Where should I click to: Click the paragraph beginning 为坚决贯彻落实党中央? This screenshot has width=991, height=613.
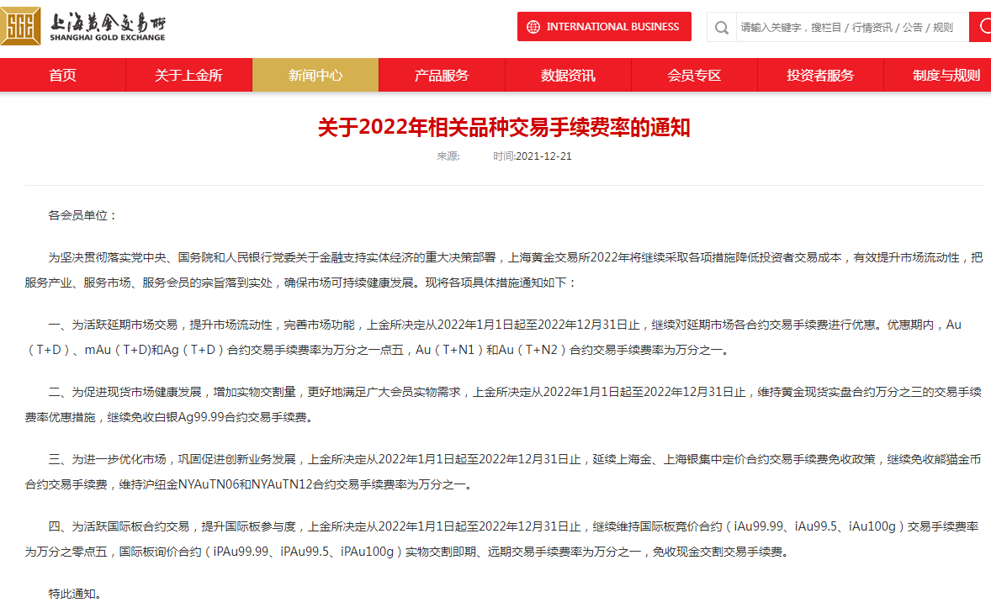[504, 270]
